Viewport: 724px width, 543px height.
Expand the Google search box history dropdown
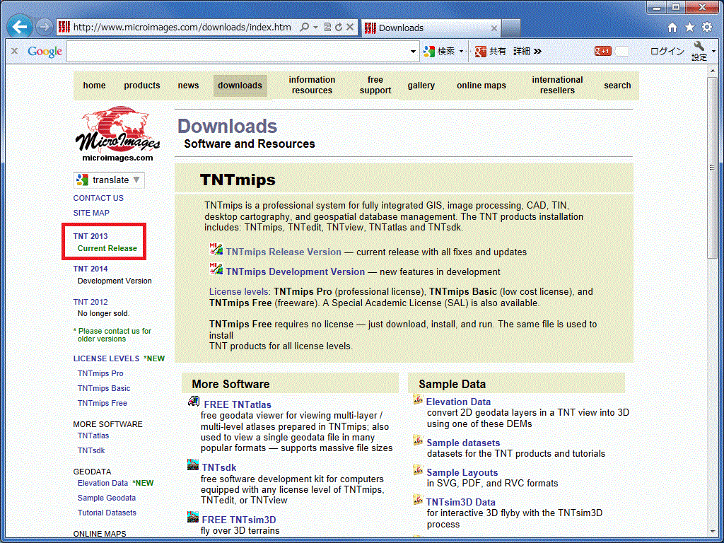coord(413,51)
